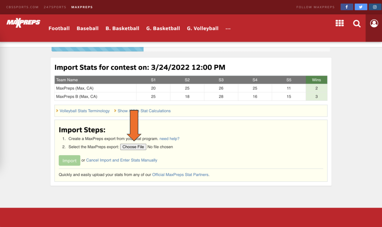Toggle Show / Hide Stat Calculations

[x=144, y=111]
